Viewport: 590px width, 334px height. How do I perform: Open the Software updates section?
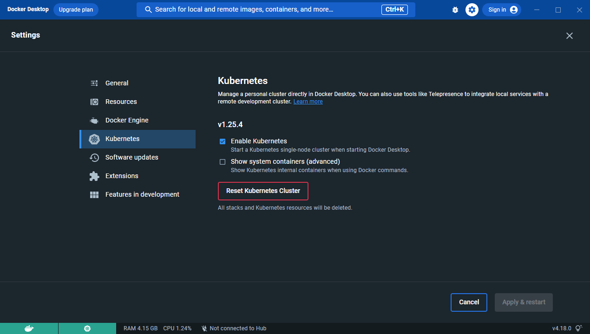point(138,157)
